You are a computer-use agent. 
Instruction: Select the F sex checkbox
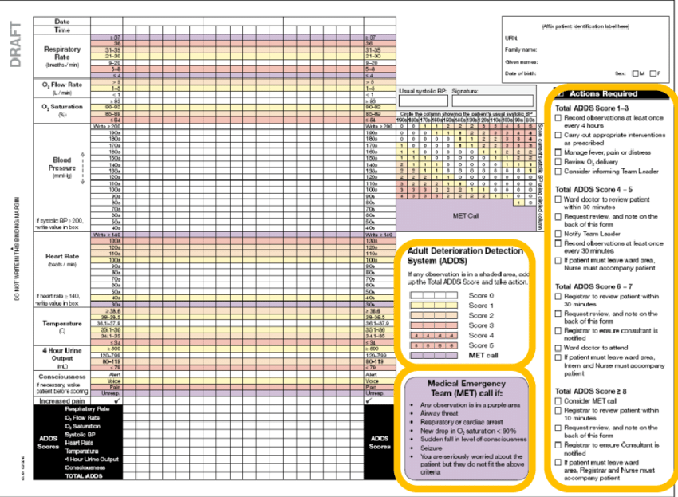point(653,73)
